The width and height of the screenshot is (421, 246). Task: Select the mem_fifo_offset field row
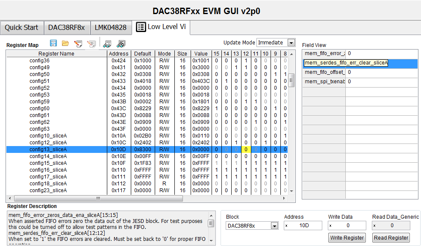360,72
